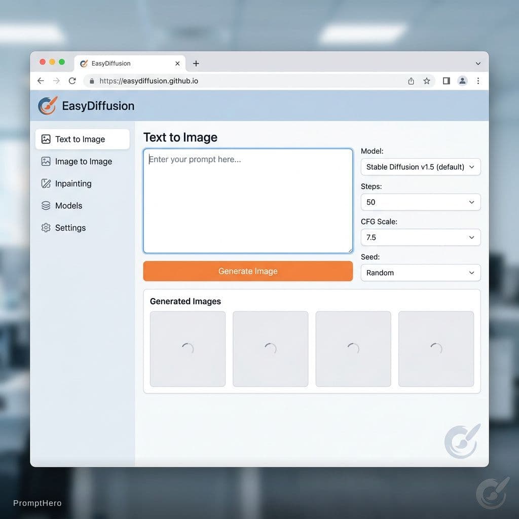Click the Steps: label
Viewport: 519px width, 519px height.
tap(372, 187)
